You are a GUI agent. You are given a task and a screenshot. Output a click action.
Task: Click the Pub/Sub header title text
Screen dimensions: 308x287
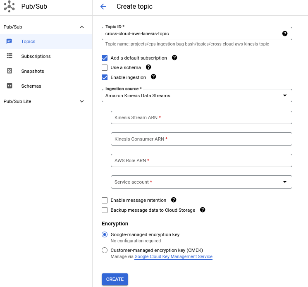pos(34,6)
